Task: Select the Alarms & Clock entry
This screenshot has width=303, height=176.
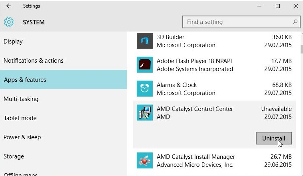Action: click(x=214, y=89)
